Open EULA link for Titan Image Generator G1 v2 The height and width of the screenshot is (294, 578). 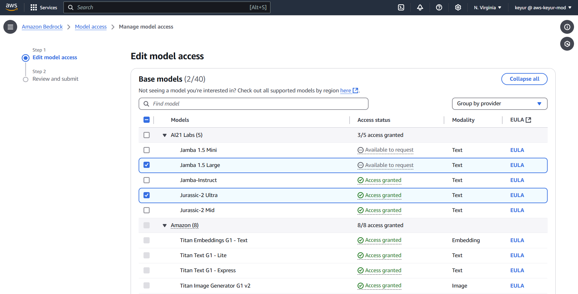pos(517,286)
